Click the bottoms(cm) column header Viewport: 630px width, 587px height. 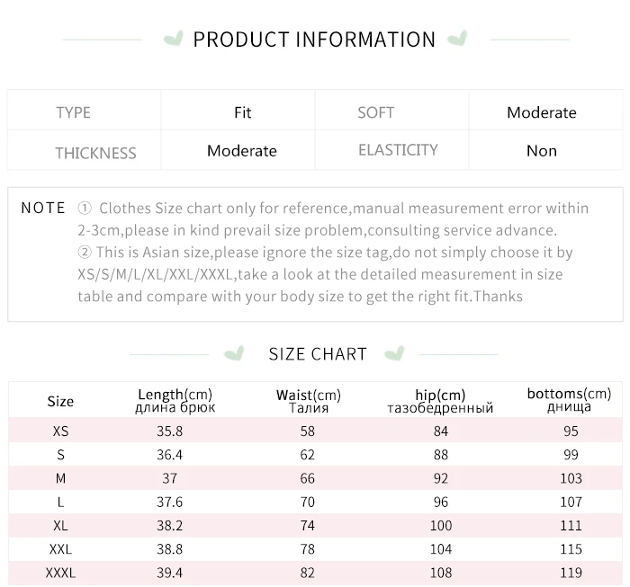pyautogui.click(x=569, y=400)
